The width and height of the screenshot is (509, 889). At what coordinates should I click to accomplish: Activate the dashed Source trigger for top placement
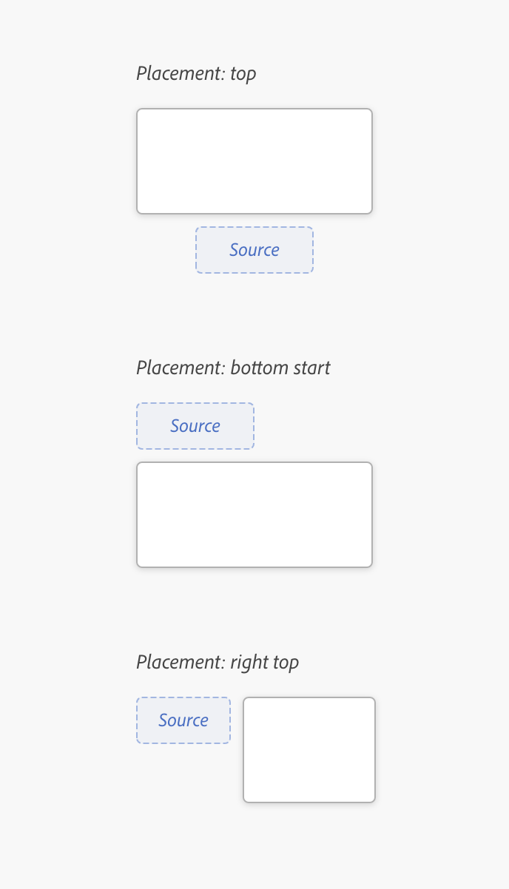(x=254, y=250)
